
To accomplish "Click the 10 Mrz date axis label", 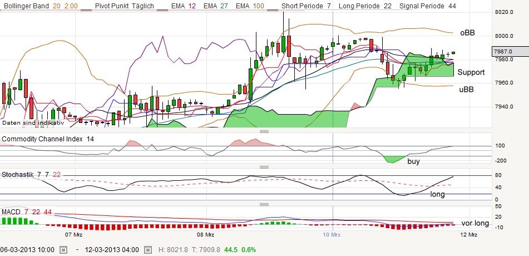I will point(332,234).
